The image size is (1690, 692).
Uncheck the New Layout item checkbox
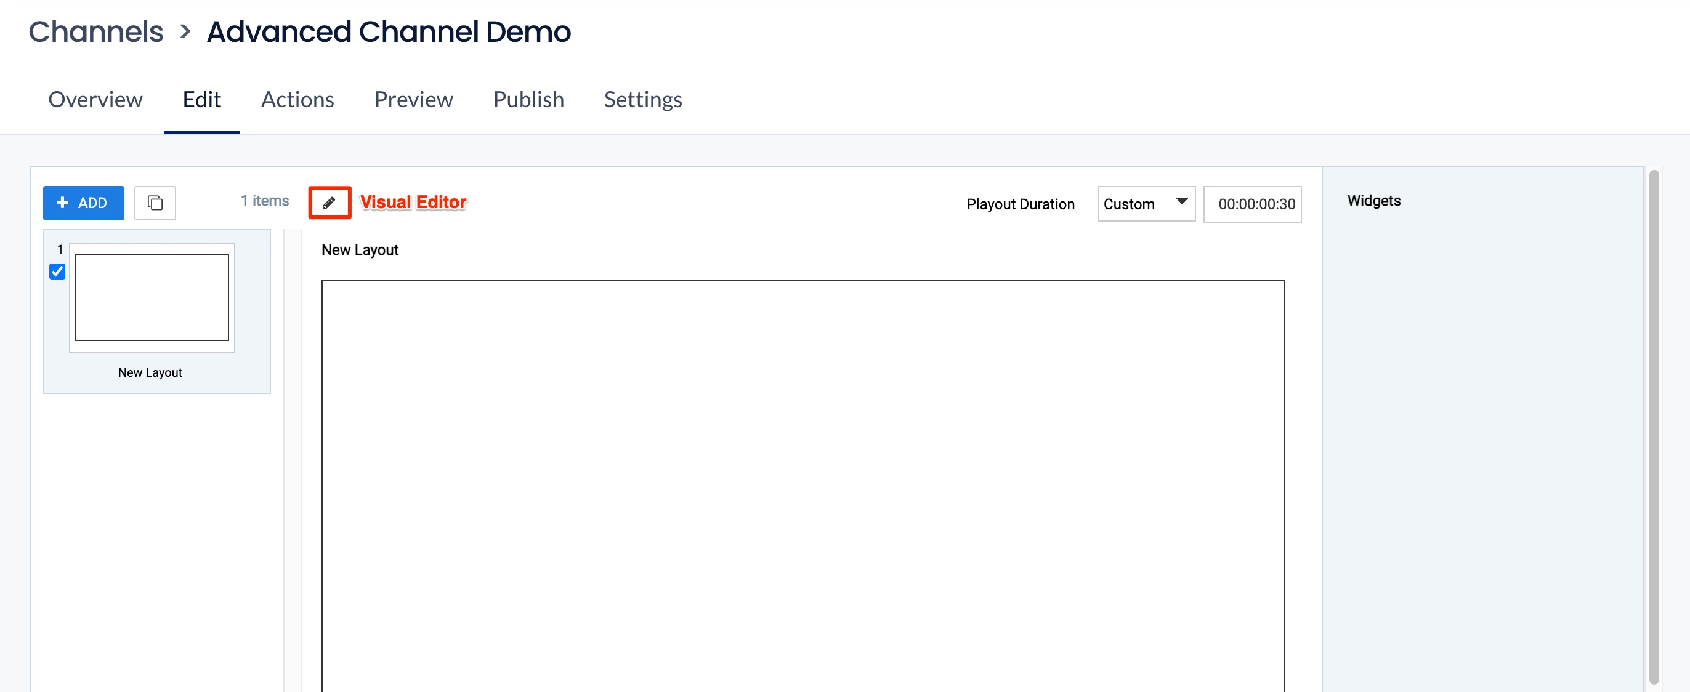(57, 272)
